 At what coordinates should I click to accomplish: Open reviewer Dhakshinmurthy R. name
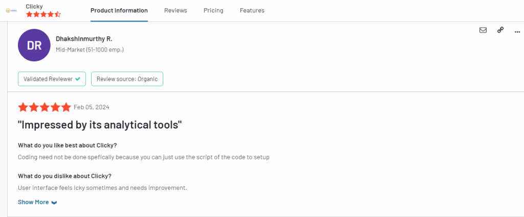coord(84,39)
